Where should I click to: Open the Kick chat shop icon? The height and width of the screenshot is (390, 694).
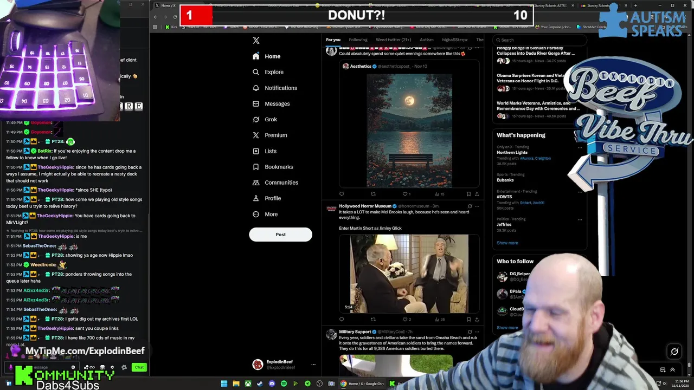pos(102,367)
